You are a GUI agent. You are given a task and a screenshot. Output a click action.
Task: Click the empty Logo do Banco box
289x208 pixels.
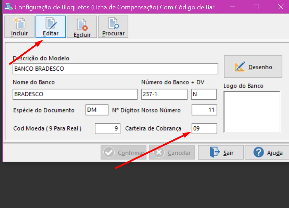(x=252, y=112)
